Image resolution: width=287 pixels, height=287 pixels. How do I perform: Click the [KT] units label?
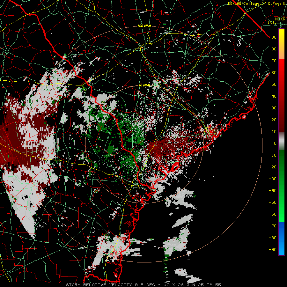click(272, 22)
